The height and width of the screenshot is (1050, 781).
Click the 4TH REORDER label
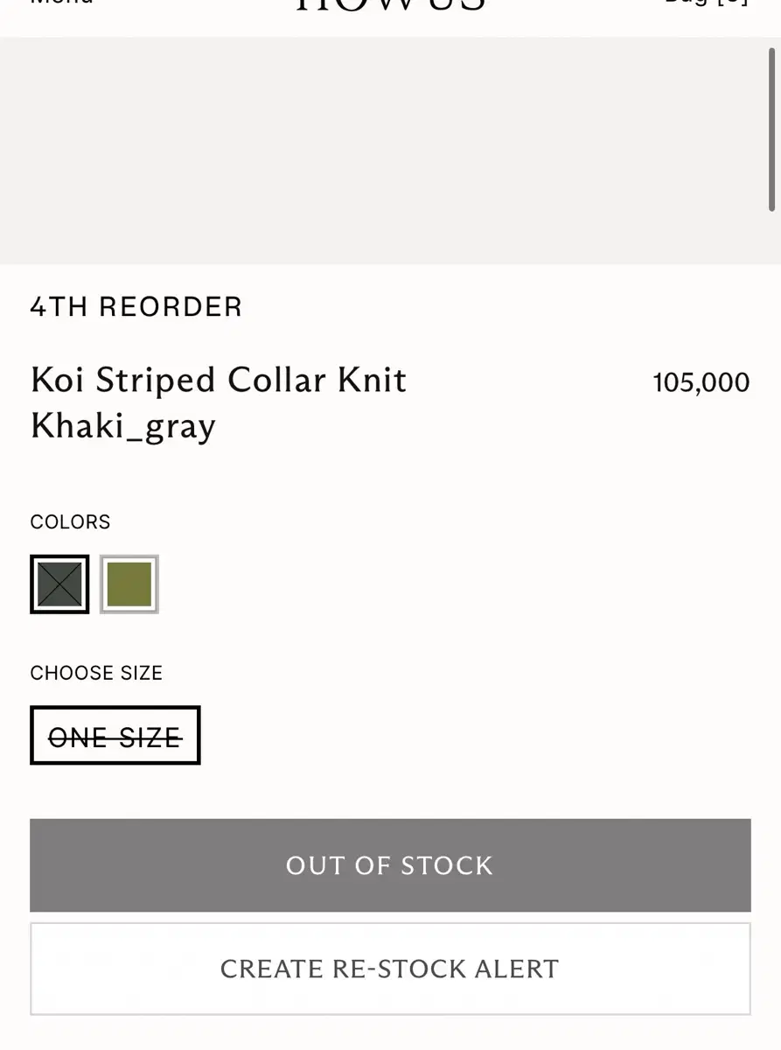(136, 307)
